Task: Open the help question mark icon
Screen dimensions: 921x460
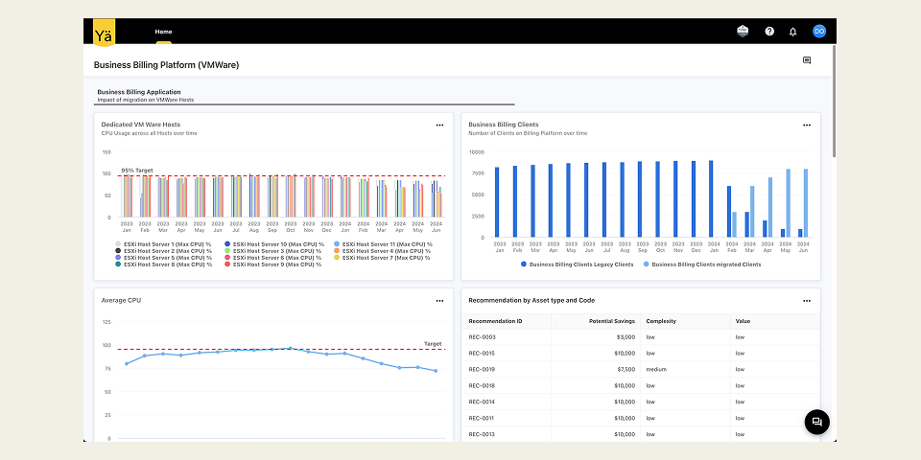Action: click(769, 32)
